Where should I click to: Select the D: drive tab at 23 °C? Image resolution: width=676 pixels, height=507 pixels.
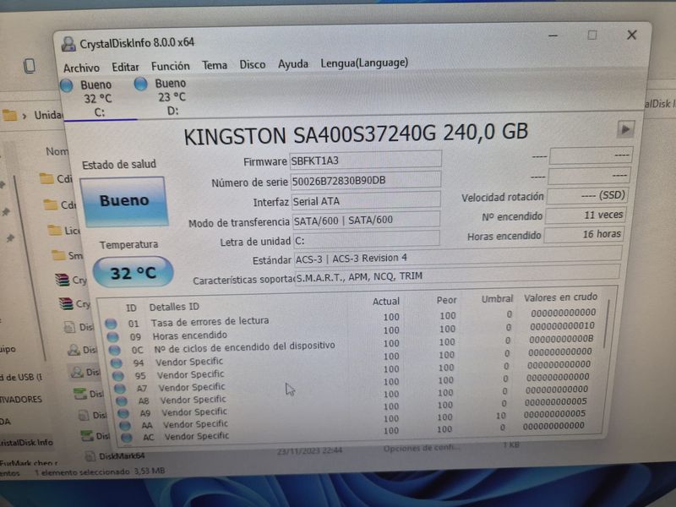[172, 97]
